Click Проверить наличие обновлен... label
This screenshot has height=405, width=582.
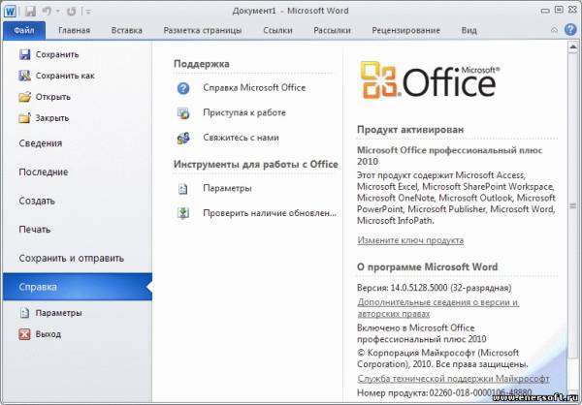click(270, 213)
